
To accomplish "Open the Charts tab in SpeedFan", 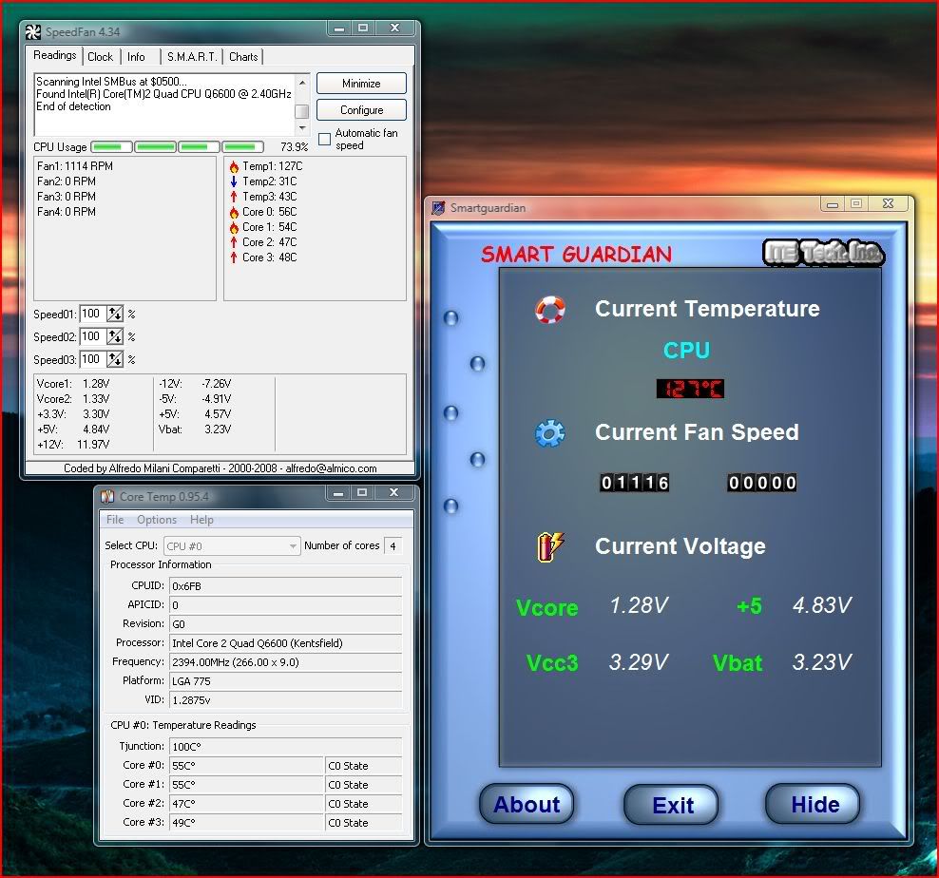I will [x=243, y=57].
